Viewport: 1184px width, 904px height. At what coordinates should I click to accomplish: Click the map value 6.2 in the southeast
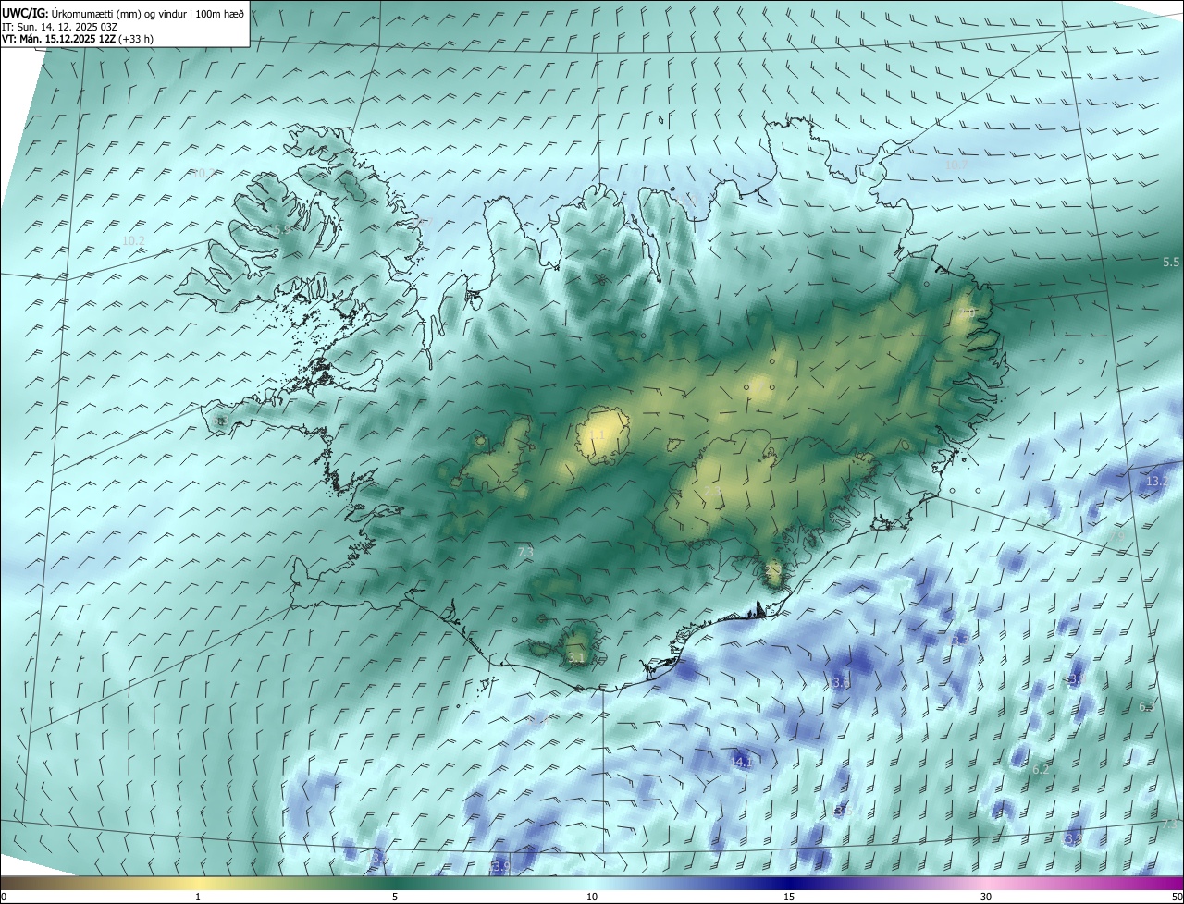click(1041, 769)
